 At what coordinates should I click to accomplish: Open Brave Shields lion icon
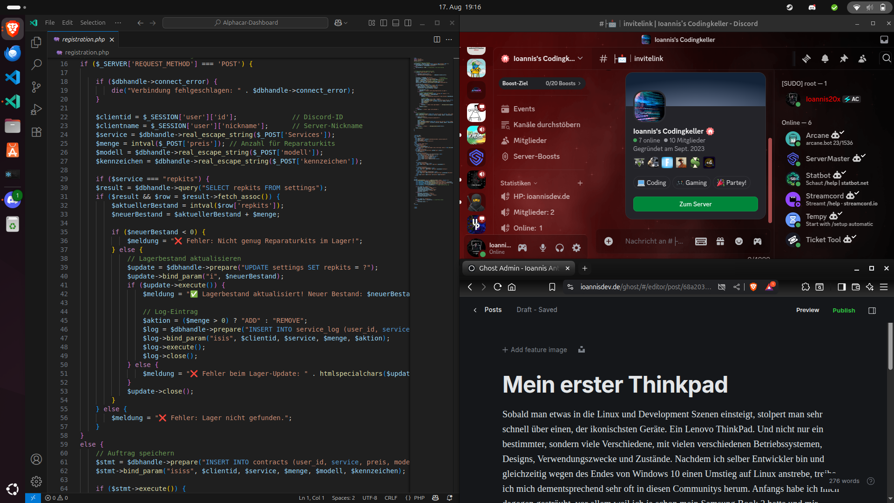pyautogui.click(x=753, y=287)
